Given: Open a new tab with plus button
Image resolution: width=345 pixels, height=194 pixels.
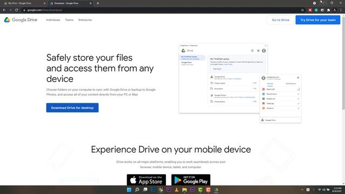Looking at the screenshot, I should [x=98, y=3].
